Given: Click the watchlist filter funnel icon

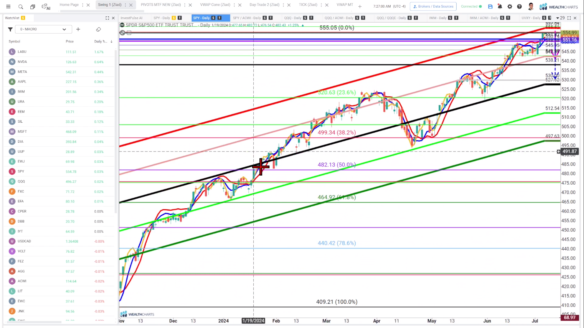Looking at the screenshot, I should [x=10, y=29].
